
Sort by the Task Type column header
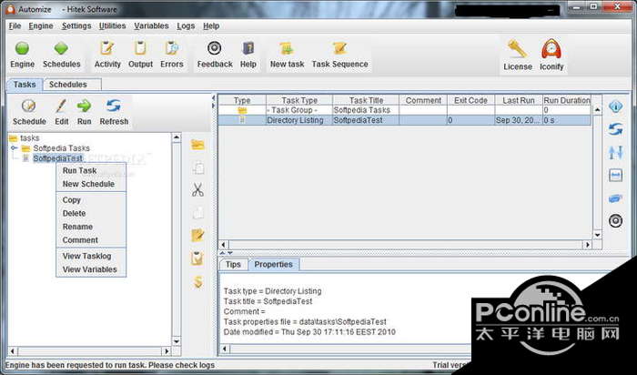(299, 100)
